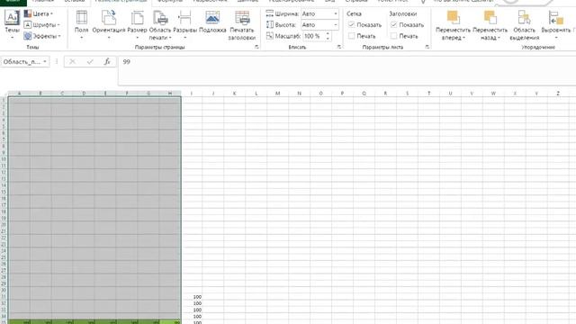
Task: Open the Ширина scale-to-fit width icon
Action: point(270,13)
